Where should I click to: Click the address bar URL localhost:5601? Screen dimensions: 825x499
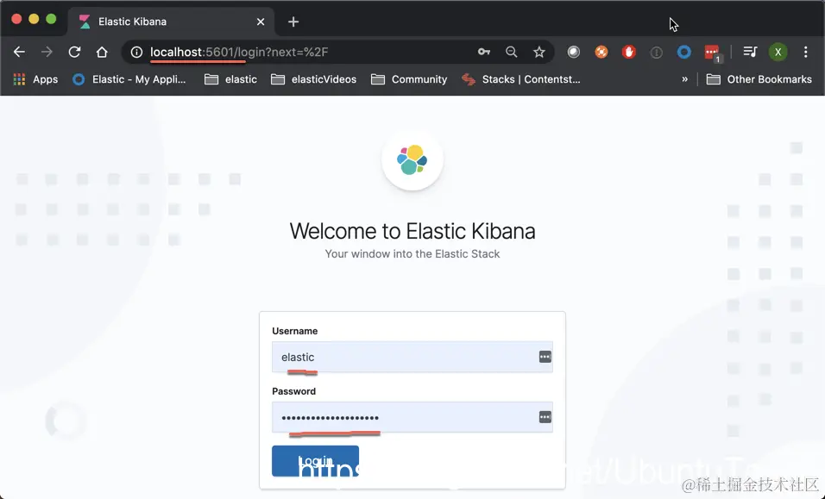coord(239,52)
